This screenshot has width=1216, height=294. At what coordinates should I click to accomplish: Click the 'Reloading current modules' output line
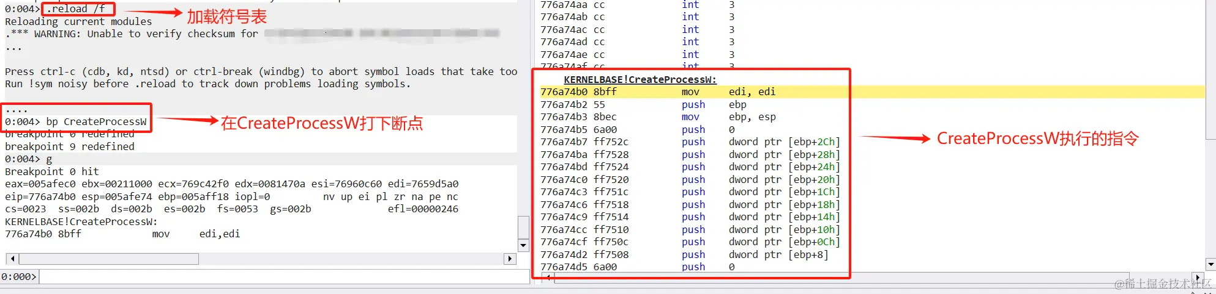coord(78,21)
